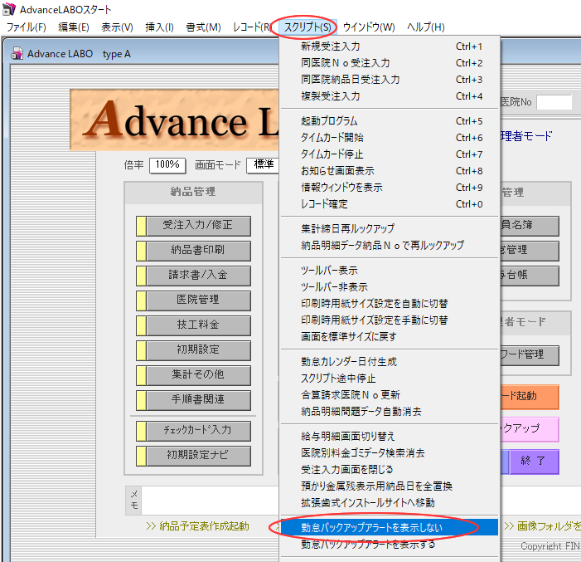The image size is (581, 562).
Task: Select 新規受注入力 menu entry
Action: pyautogui.click(x=389, y=46)
